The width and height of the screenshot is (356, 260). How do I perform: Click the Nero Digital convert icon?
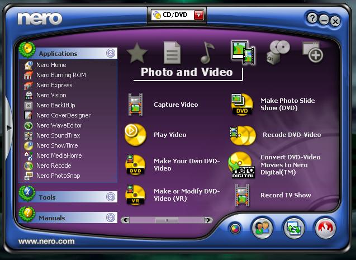242,165
